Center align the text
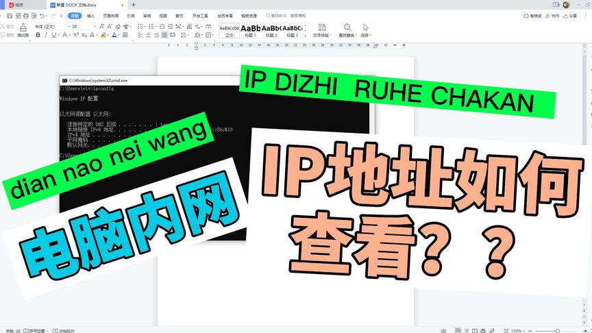This screenshot has width=592, height=333. click(148, 35)
